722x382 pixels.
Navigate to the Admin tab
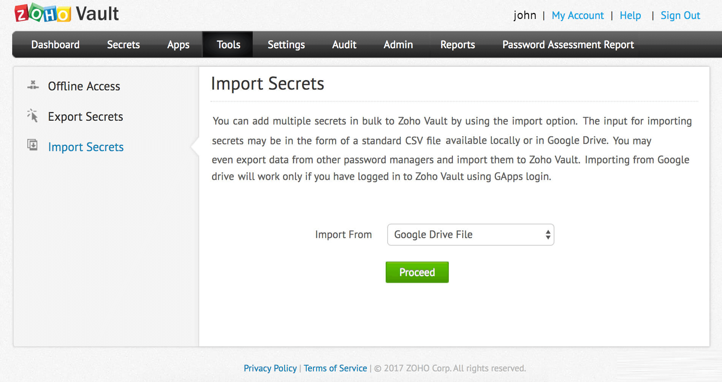click(398, 45)
